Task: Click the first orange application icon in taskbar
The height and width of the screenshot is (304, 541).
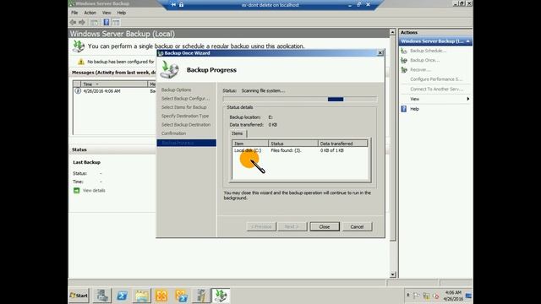Action: [161, 296]
